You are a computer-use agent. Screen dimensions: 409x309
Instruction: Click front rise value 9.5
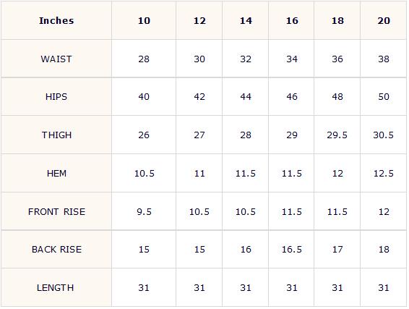click(x=144, y=211)
